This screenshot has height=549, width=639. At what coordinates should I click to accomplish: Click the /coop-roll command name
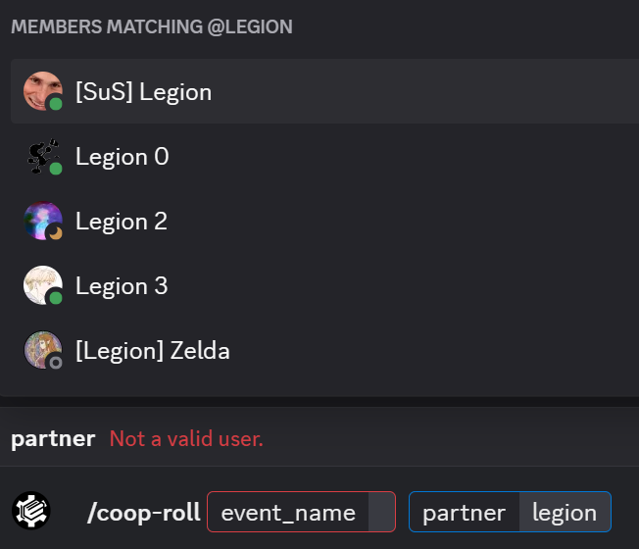pyautogui.click(x=144, y=512)
